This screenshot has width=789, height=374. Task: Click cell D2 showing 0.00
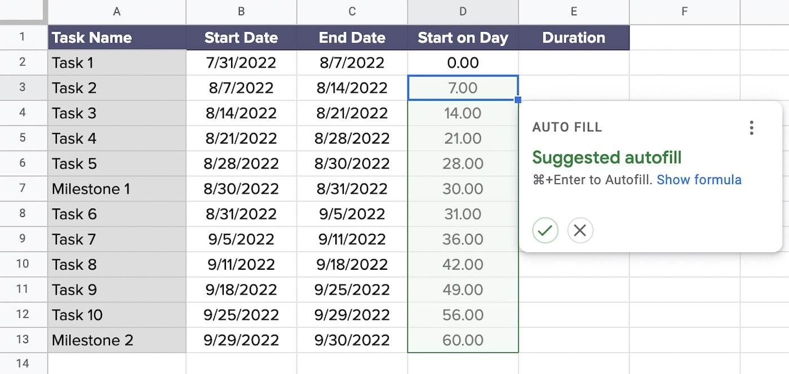tap(463, 63)
